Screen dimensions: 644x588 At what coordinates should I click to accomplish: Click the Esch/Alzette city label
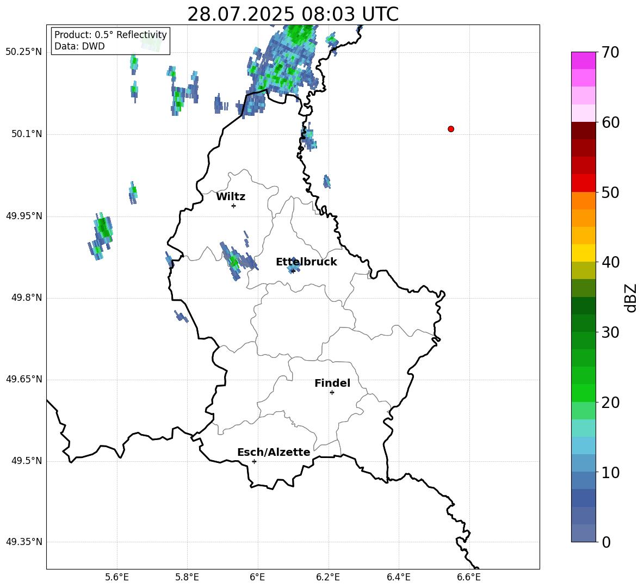(274, 452)
